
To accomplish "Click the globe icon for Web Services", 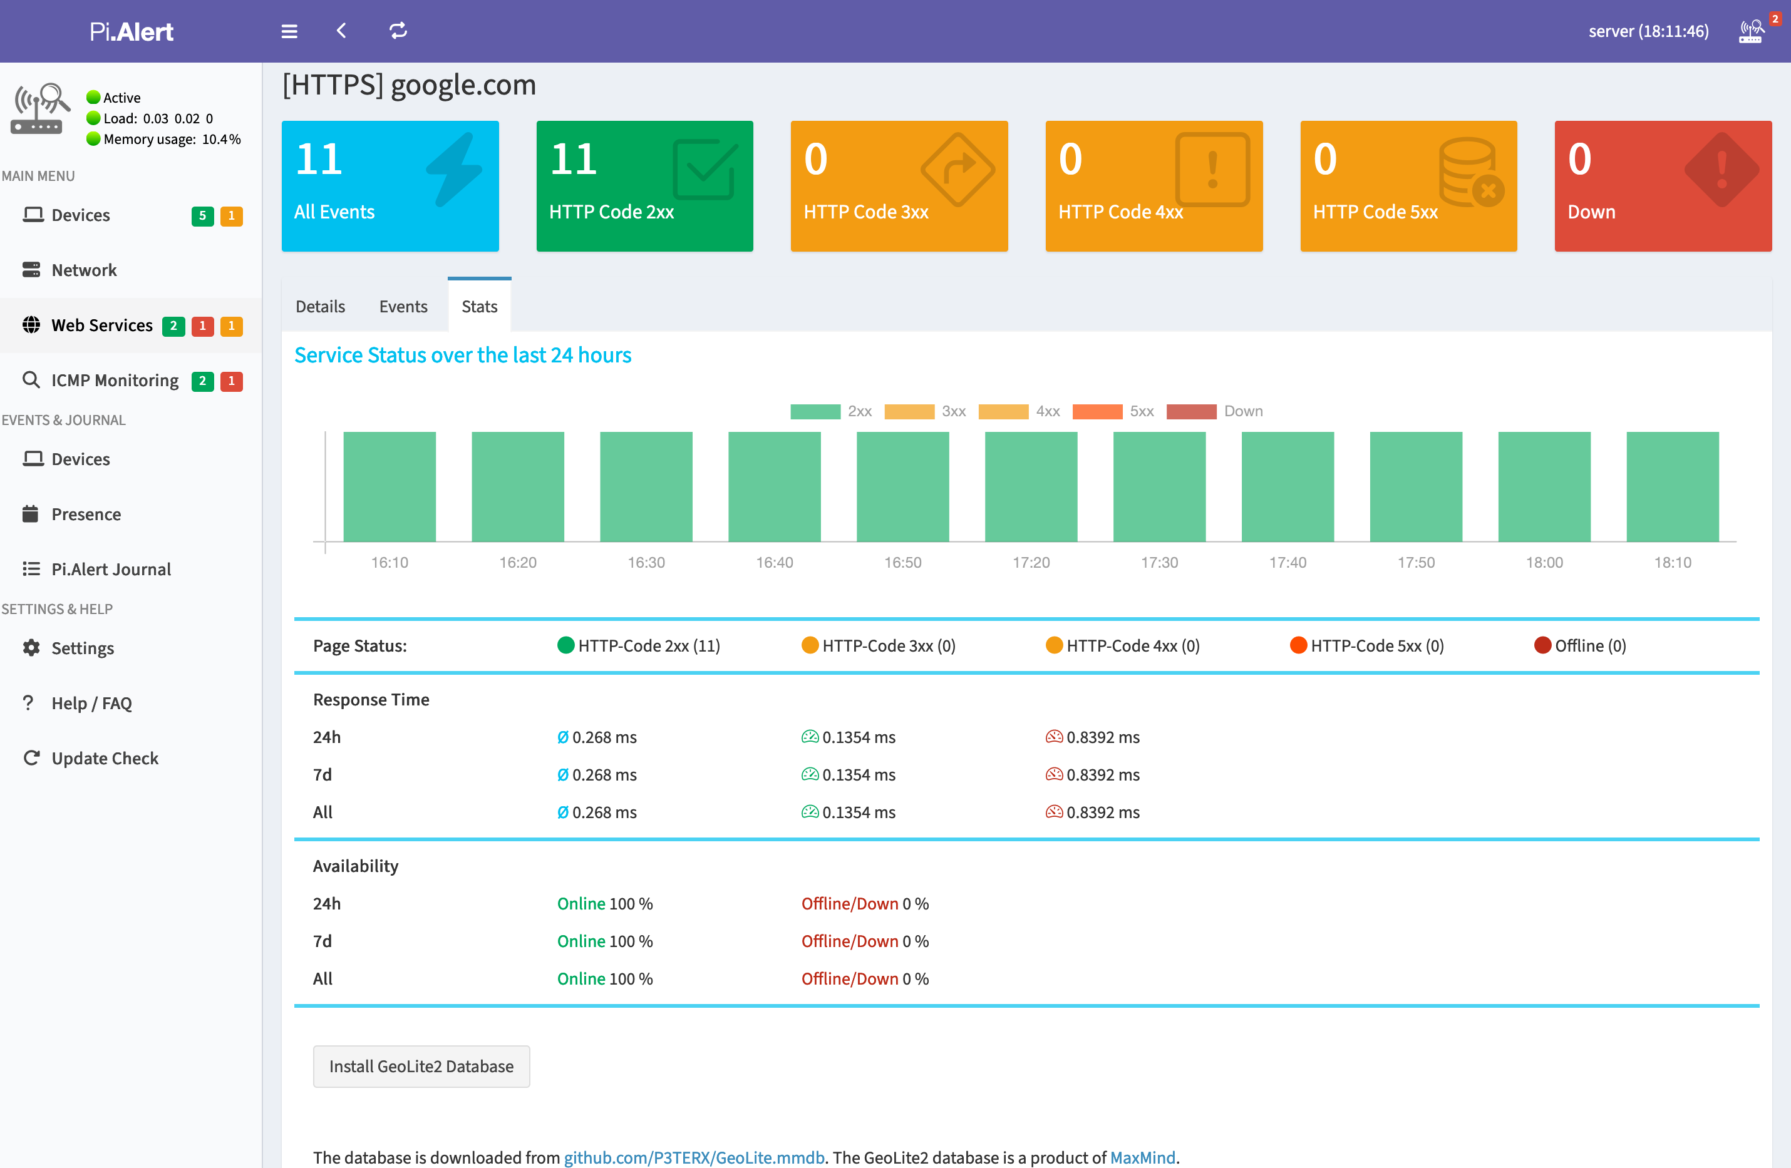I will (x=31, y=325).
